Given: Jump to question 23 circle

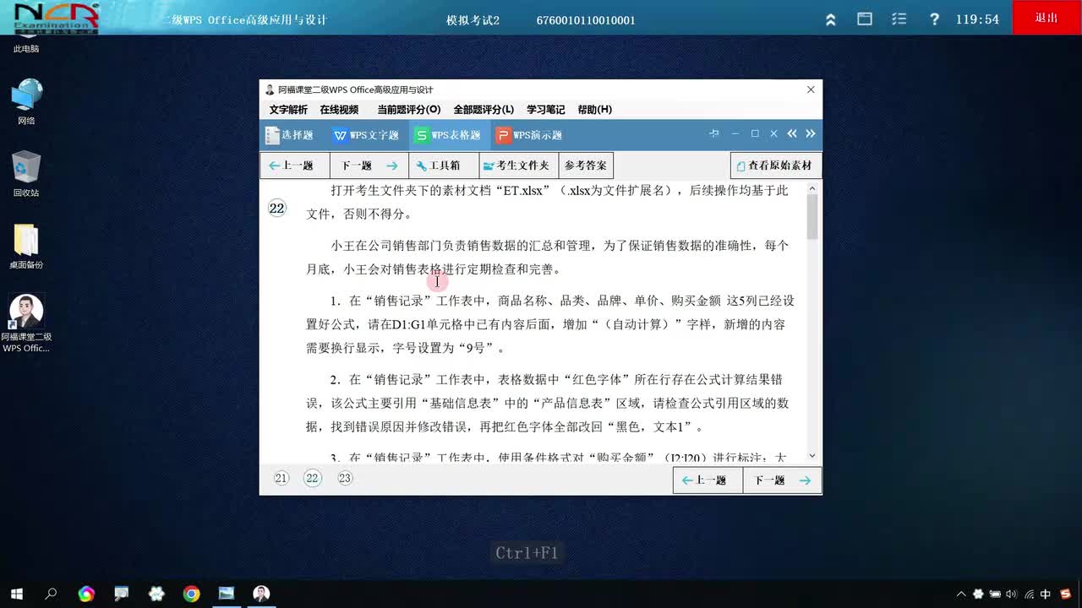Looking at the screenshot, I should point(344,478).
